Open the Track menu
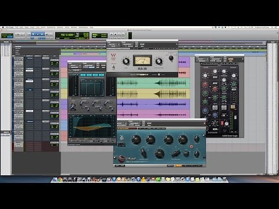This screenshot has width=279, height=209. [x=32, y=27]
